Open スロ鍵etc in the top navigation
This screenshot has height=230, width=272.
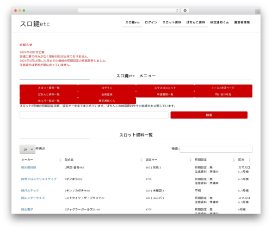[133, 22]
